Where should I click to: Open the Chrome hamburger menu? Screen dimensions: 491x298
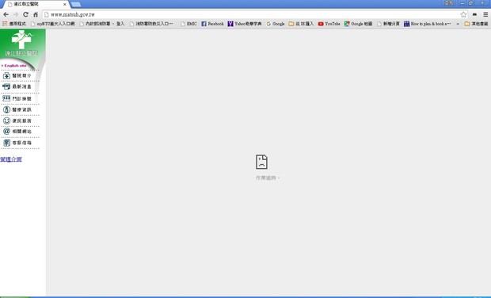[485, 14]
